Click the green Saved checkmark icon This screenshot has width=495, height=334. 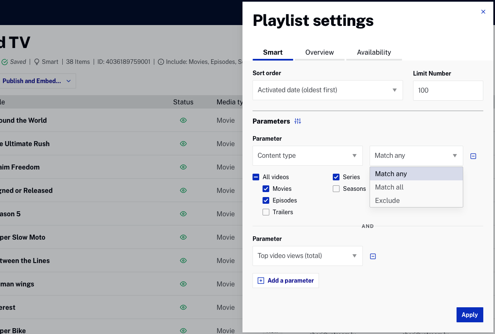[x=4, y=61]
